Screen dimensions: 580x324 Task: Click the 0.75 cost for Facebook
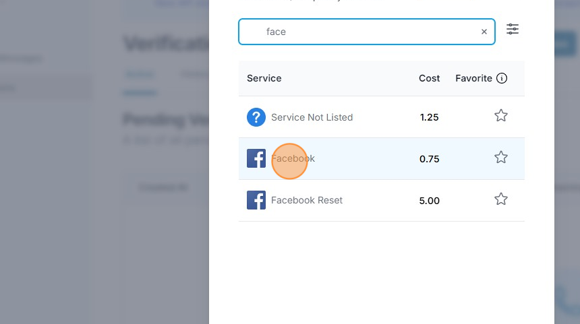429,159
